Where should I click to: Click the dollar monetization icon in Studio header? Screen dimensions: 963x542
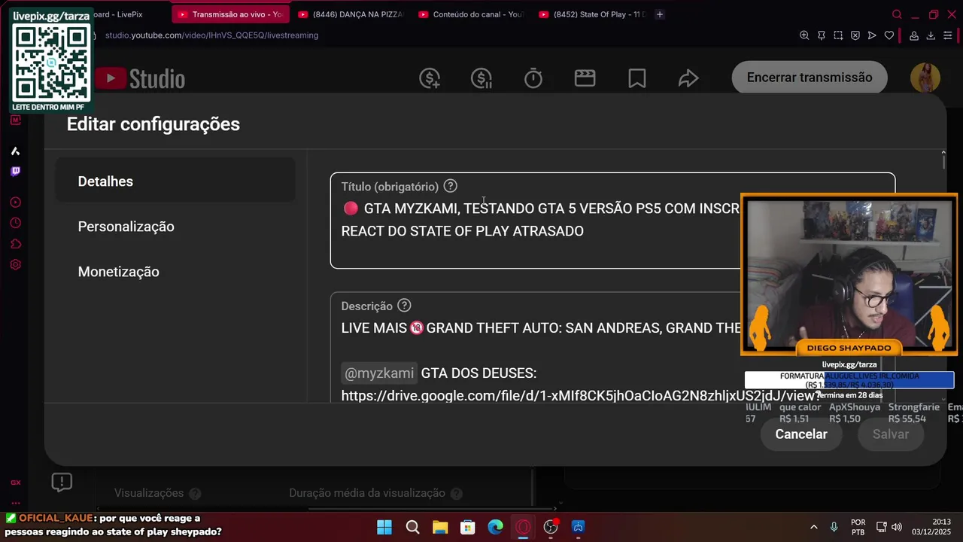(430, 78)
